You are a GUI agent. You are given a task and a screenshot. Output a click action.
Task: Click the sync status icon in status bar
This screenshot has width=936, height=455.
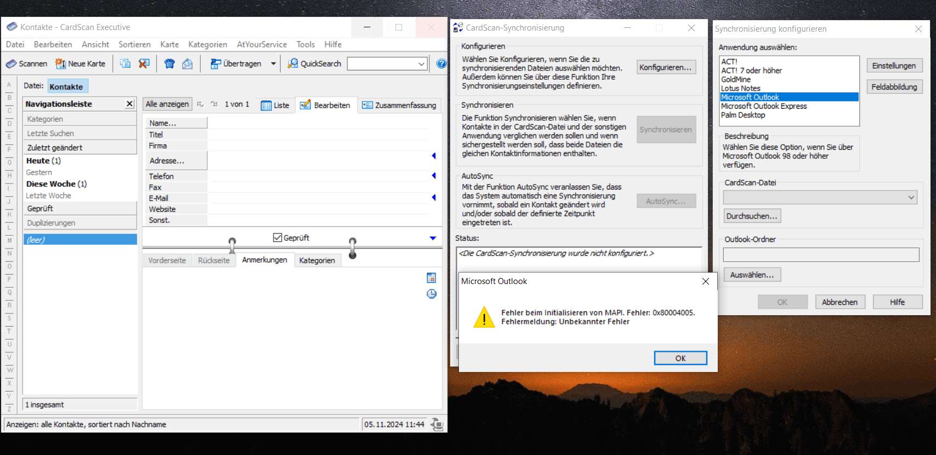(x=437, y=424)
